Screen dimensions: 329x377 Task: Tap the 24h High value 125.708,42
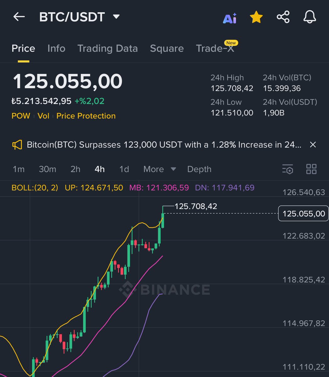[x=232, y=89]
